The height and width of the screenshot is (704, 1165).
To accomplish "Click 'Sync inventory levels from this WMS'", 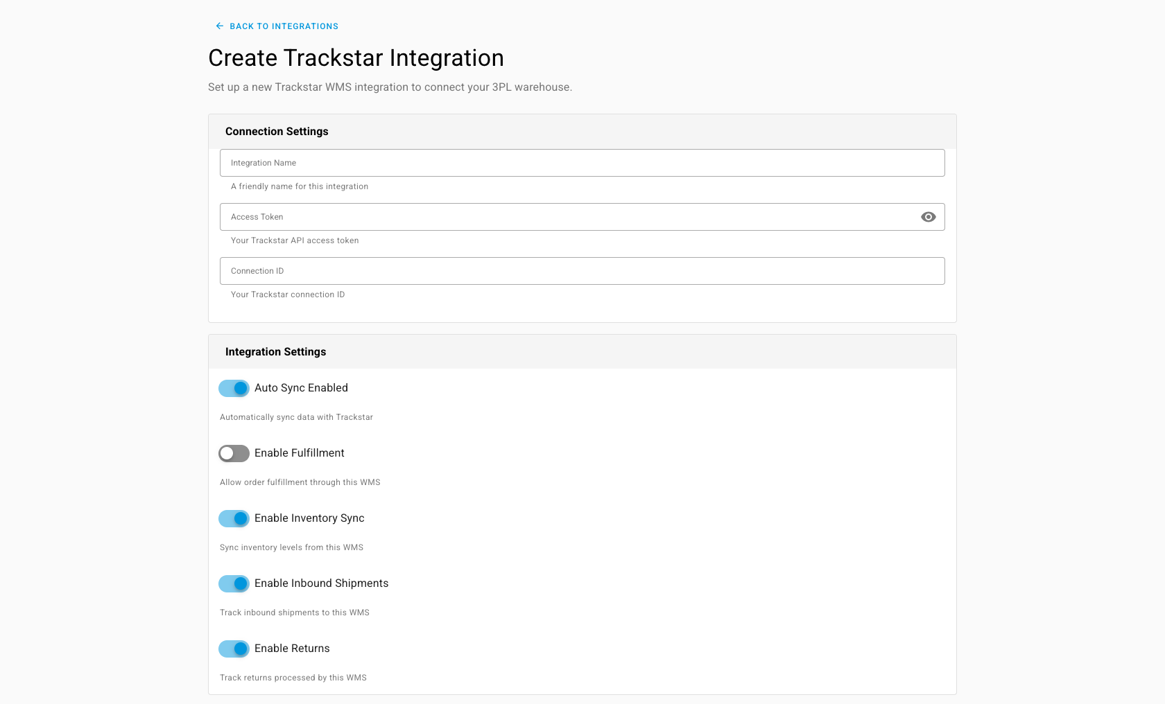I will (x=291, y=547).
